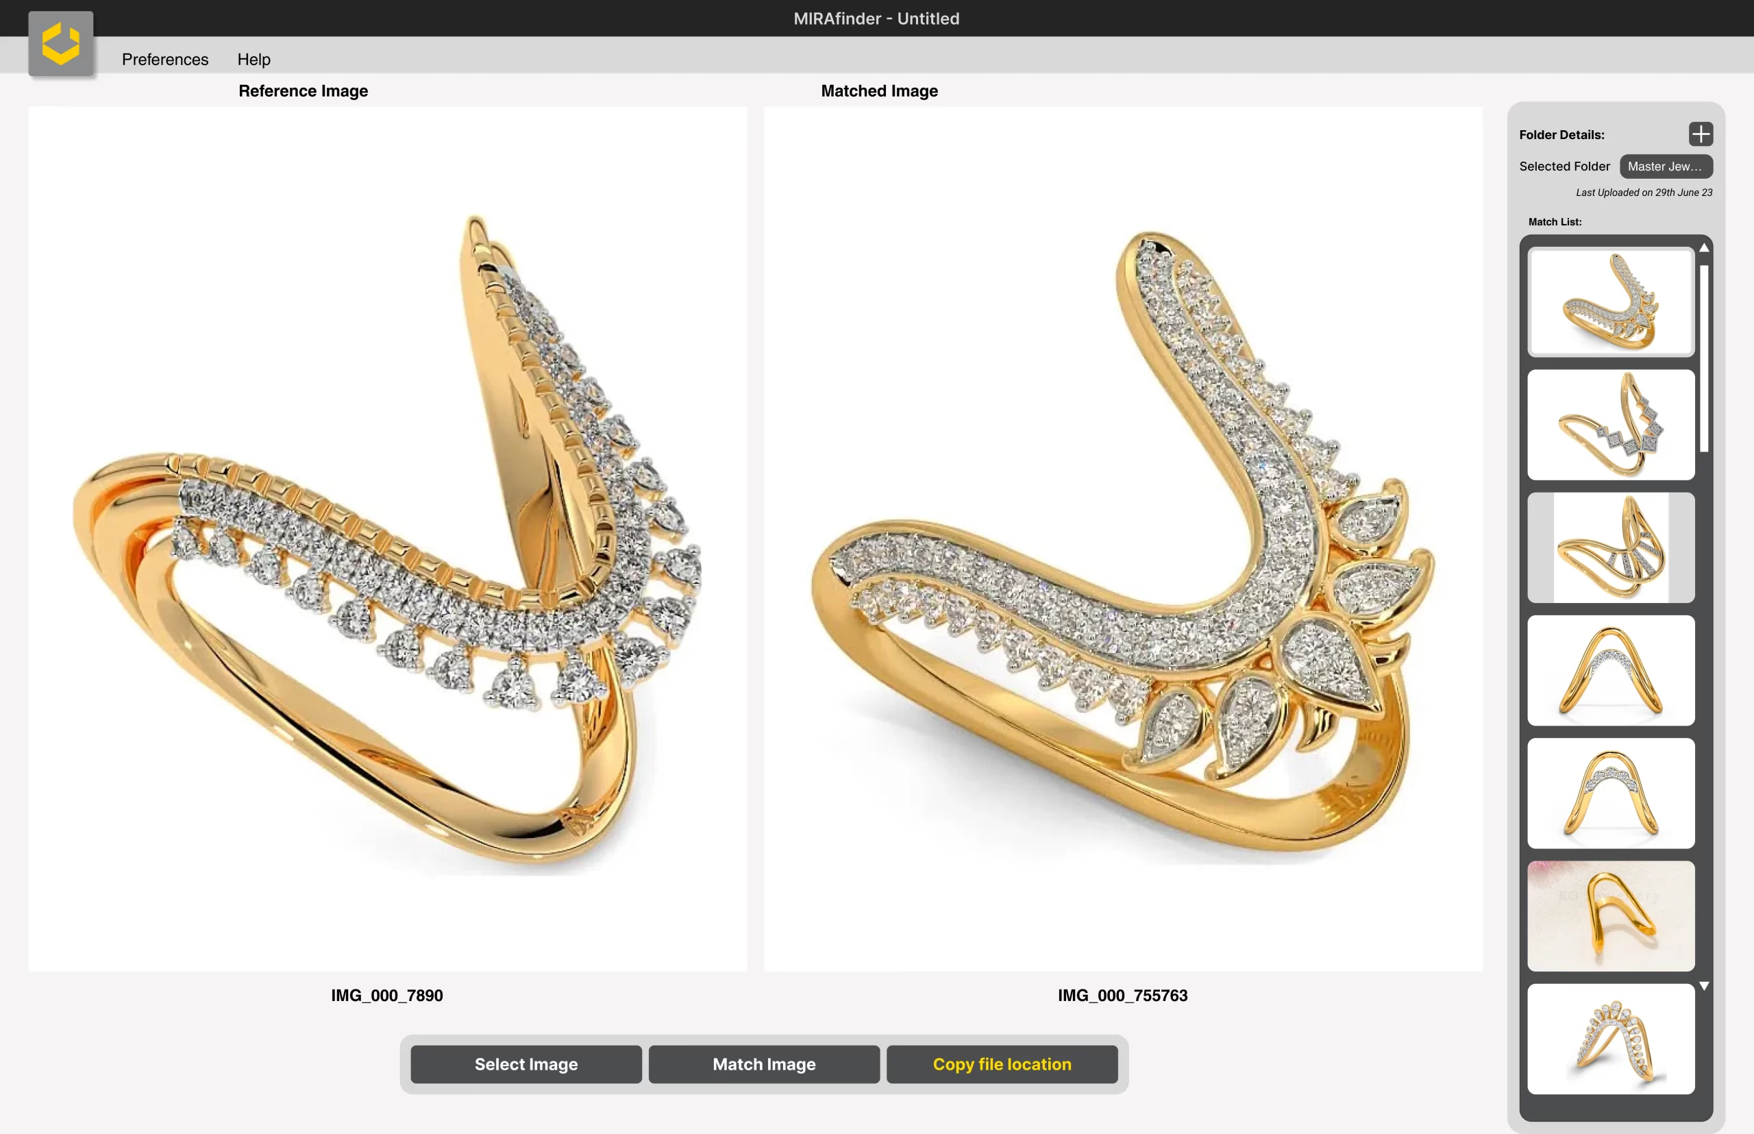Select the first match list ring thumbnail

tap(1610, 302)
